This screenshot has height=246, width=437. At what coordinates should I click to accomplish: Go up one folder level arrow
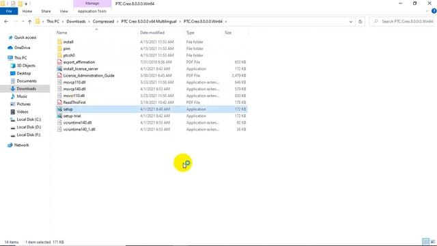click(29, 21)
